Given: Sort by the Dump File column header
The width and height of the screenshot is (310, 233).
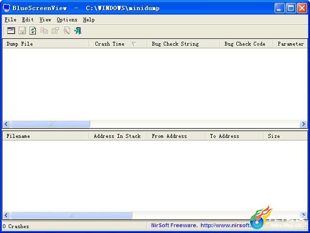Looking at the screenshot, I should [46, 44].
